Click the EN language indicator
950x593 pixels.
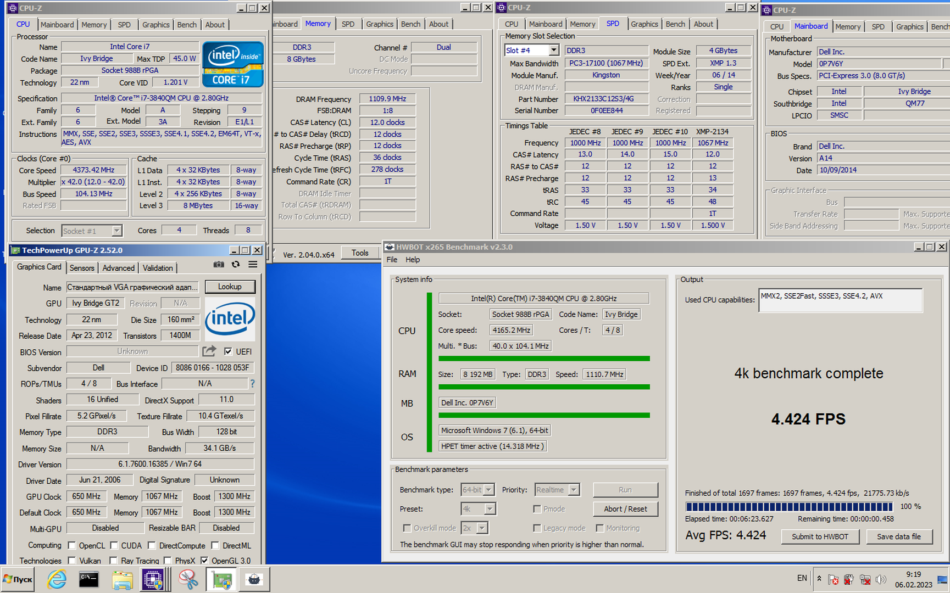pos(802,578)
